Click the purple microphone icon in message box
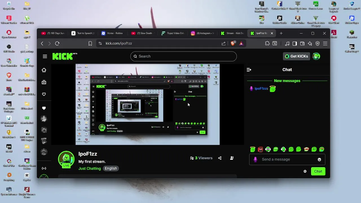Image resolution: width=361 pixels, height=203 pixels. 255,159
